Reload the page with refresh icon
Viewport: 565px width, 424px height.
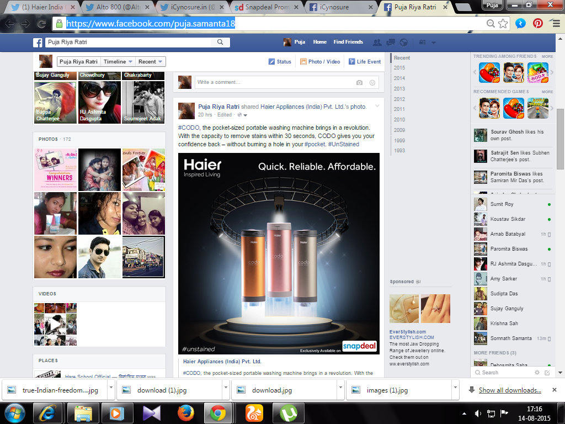(41, 24)
